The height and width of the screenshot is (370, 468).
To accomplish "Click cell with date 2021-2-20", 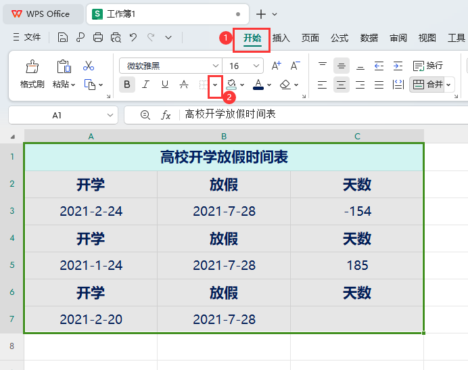I will point(91,319).
